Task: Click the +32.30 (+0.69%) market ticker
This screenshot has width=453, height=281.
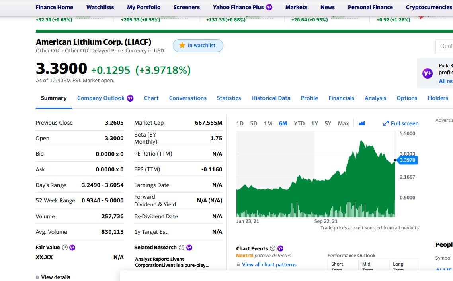Action: 54,20
